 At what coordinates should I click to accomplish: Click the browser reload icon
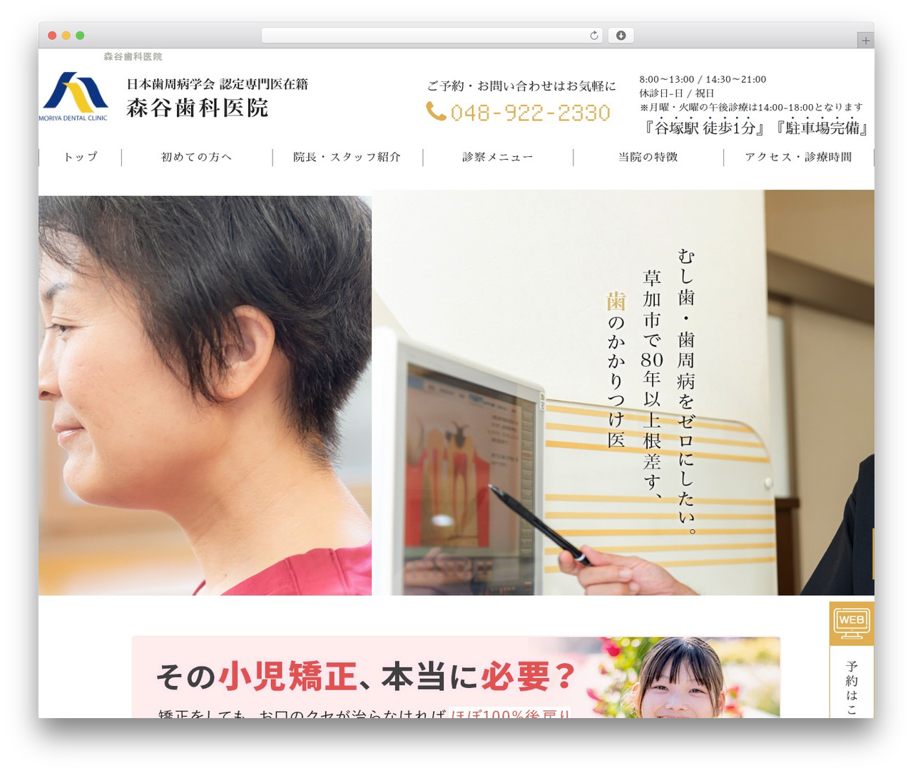click(x=593, y=36)
